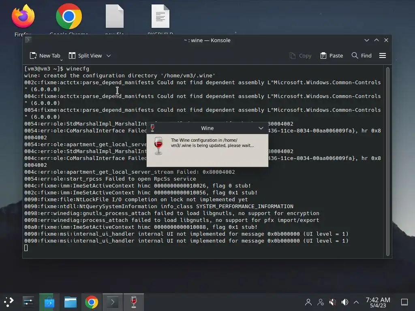Minimize the Konsole window

pos(366,40)
